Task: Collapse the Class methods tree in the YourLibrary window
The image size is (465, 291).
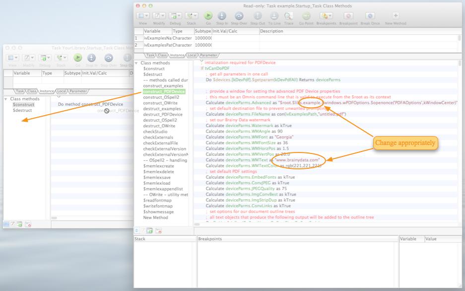Action: pyautogui.click(x=5, y=99)
